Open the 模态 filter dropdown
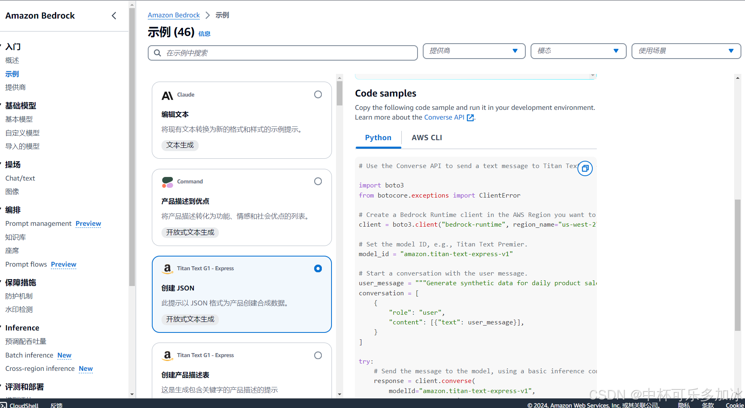Screen dimensions: 745x408 [578, 51]
